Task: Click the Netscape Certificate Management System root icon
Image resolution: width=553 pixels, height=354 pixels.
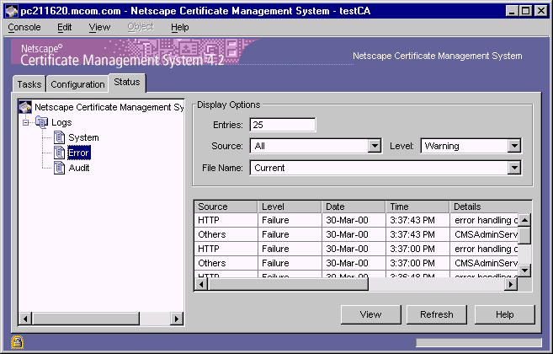Action: pos(25,107)
